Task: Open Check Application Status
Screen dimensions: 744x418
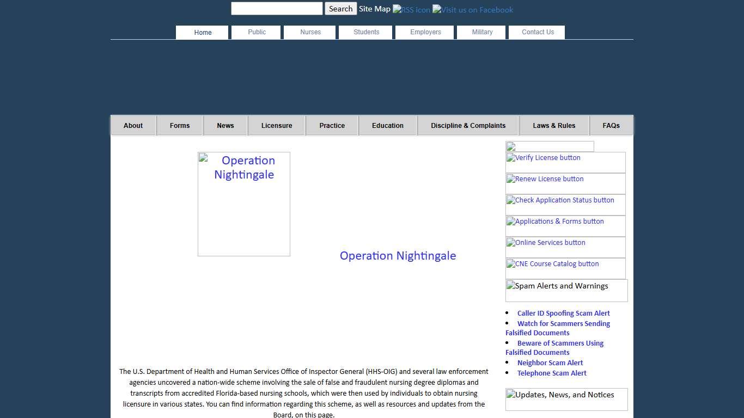Action: pos(560,200)
